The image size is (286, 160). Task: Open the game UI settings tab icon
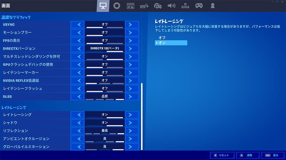[x=130, y=6]
